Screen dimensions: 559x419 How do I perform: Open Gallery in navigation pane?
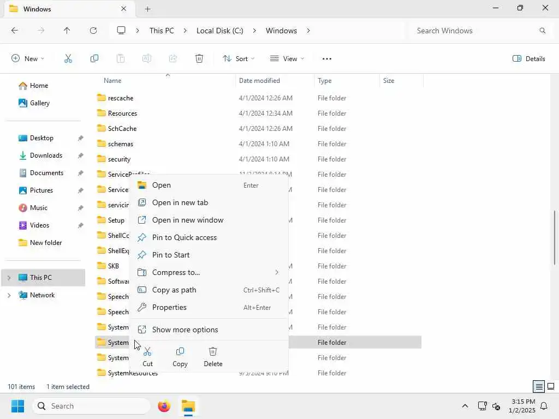click(34, 103)
